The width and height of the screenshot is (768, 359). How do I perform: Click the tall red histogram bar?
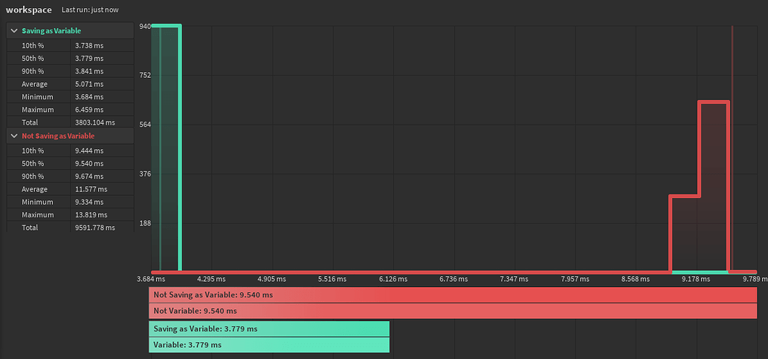coord(714,187)
